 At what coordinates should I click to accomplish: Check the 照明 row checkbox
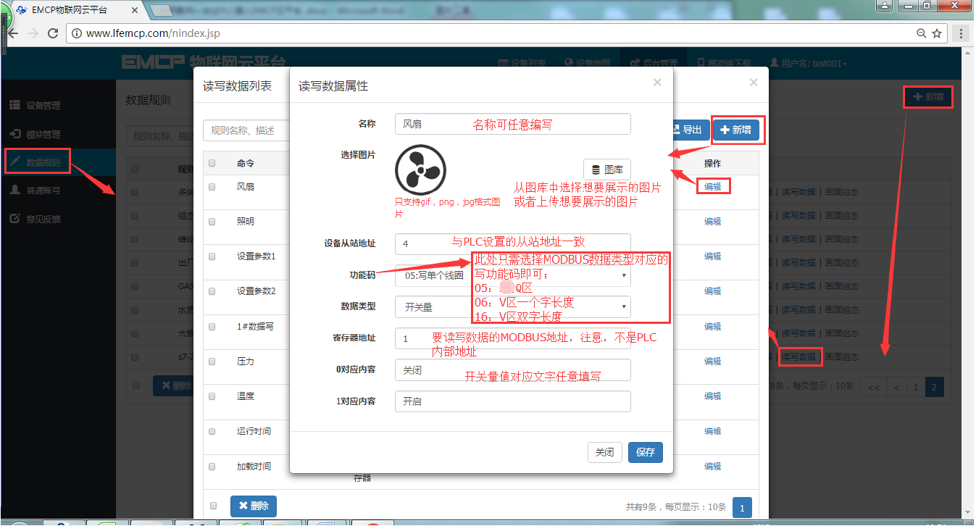212,222
